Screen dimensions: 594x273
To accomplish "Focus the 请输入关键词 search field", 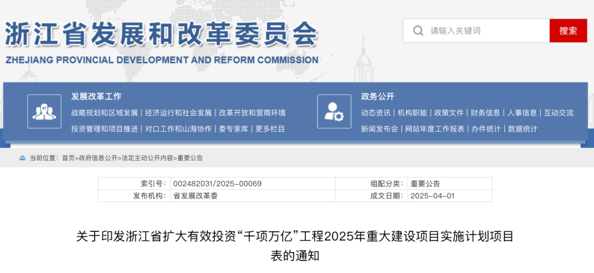I will 476,31.
